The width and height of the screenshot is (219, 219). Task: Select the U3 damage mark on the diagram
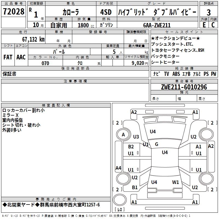point(136,137)
